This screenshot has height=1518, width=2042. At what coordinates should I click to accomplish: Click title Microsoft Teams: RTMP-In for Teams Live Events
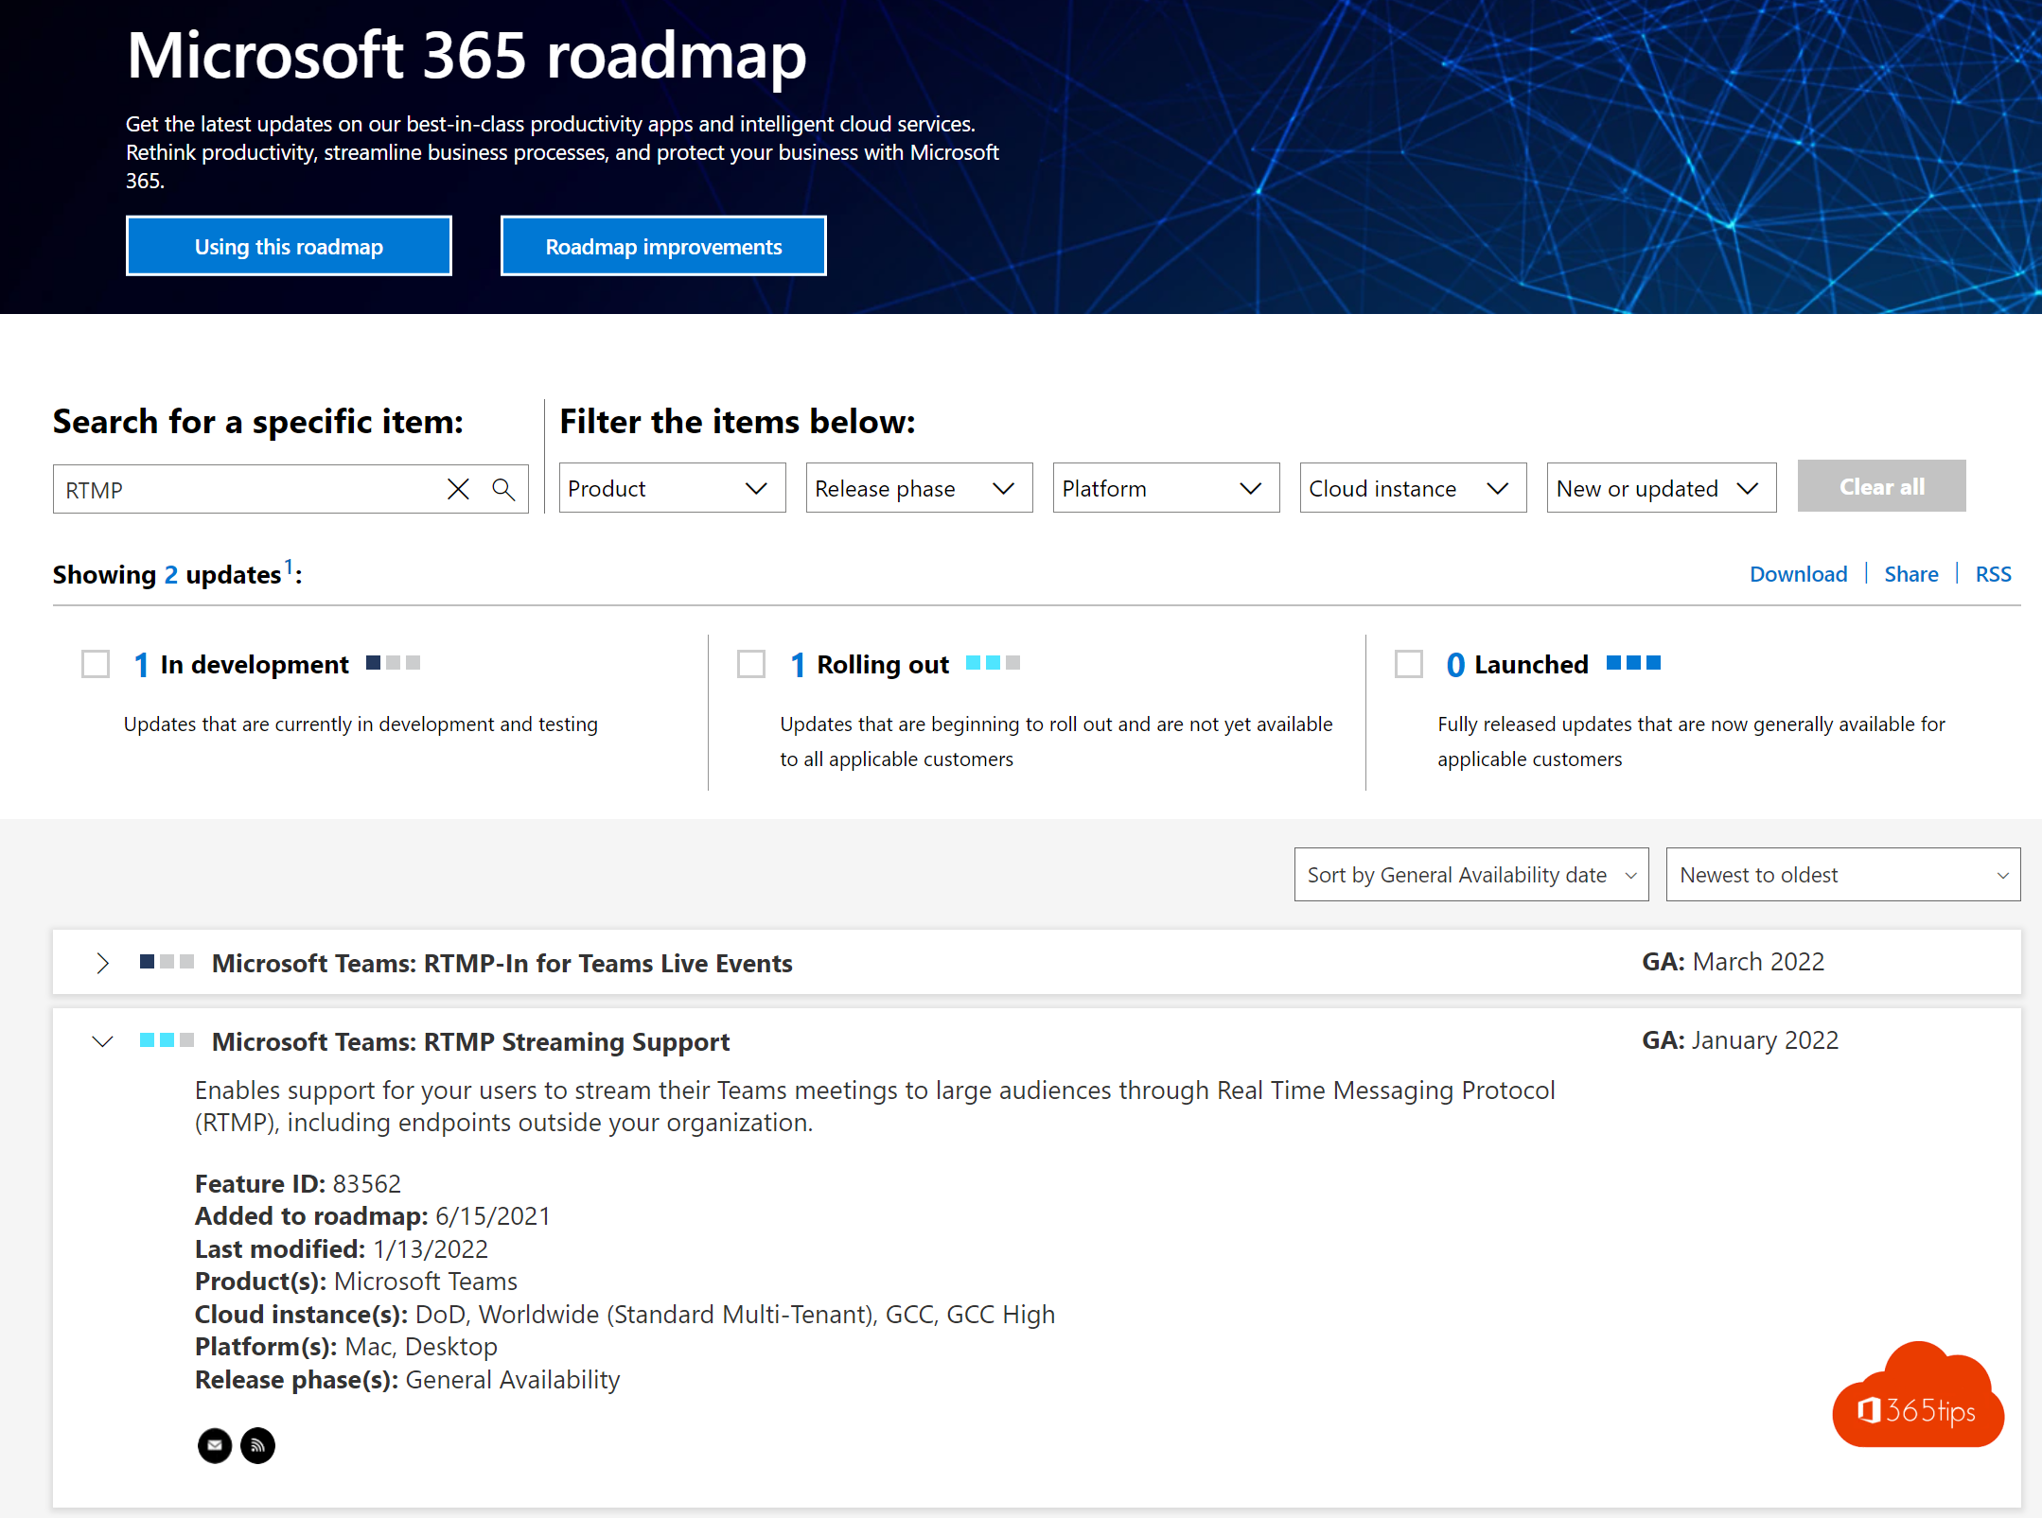(502, 963)
